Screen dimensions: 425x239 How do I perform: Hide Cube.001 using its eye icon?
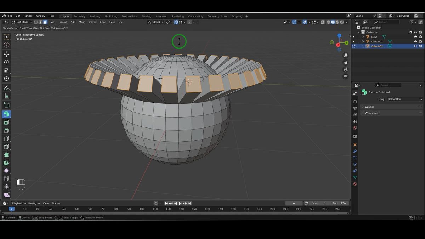pyautogui.click(x=415, y=41)
